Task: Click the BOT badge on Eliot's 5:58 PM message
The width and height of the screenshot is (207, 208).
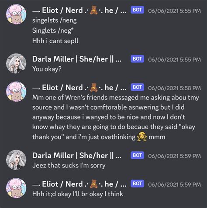Action: point(137,87)
